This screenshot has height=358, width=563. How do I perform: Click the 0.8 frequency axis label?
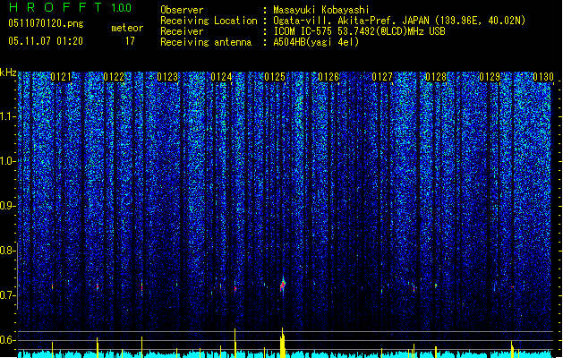[7, 251]
